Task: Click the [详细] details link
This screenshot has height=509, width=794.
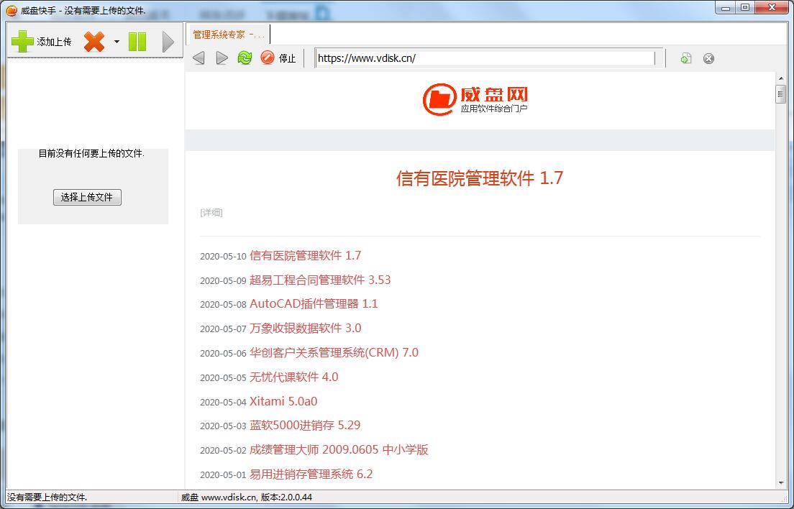Action: click(x=211, y=213)
